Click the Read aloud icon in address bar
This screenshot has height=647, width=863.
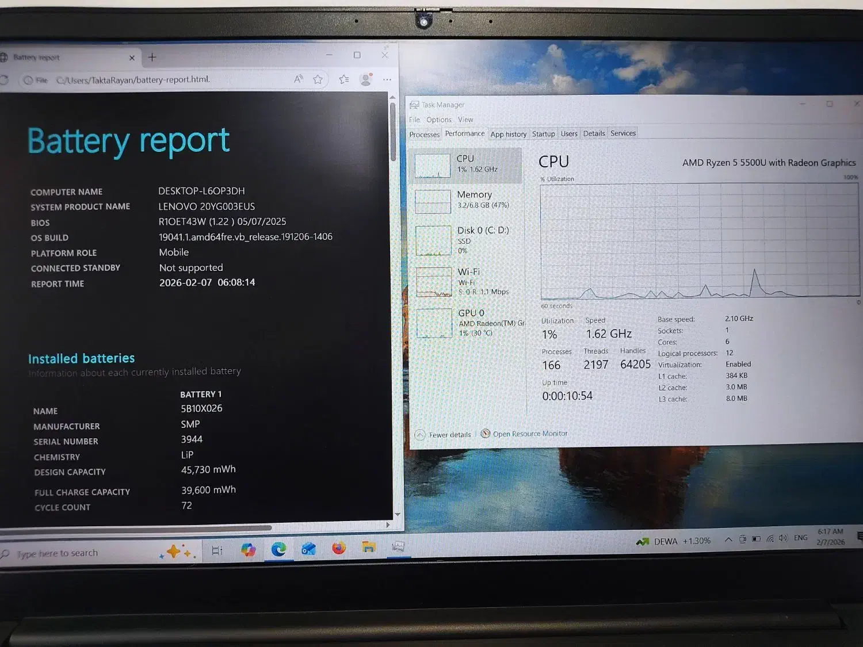298,79
